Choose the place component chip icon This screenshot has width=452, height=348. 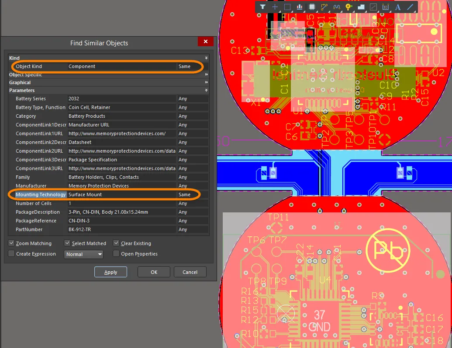pos(312,7)
